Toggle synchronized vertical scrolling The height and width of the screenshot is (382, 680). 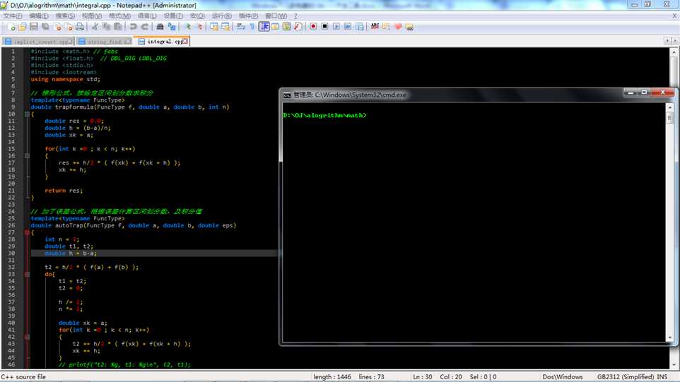tap(214, 27)
